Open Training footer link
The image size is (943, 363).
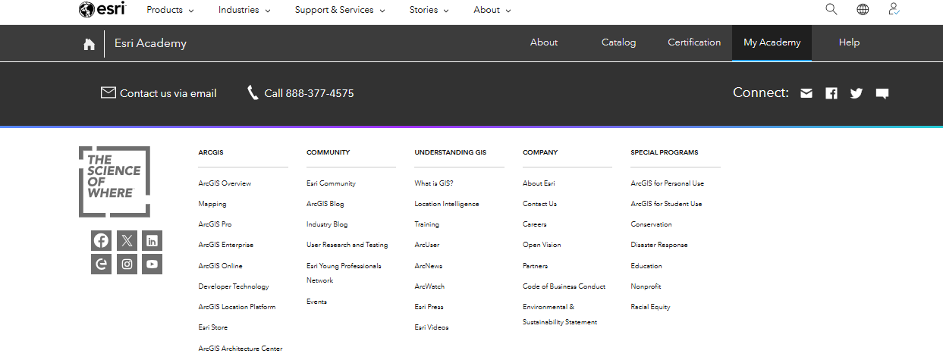(426, 224)
